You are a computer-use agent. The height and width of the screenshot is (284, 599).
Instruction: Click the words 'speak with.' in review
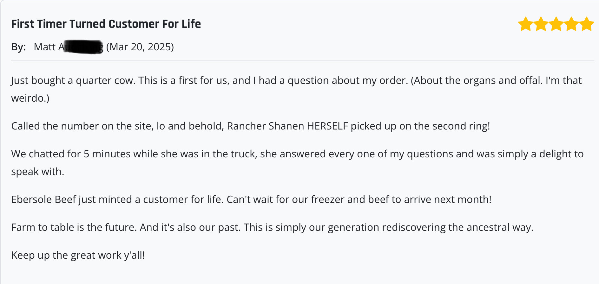[x=38, y=172]
